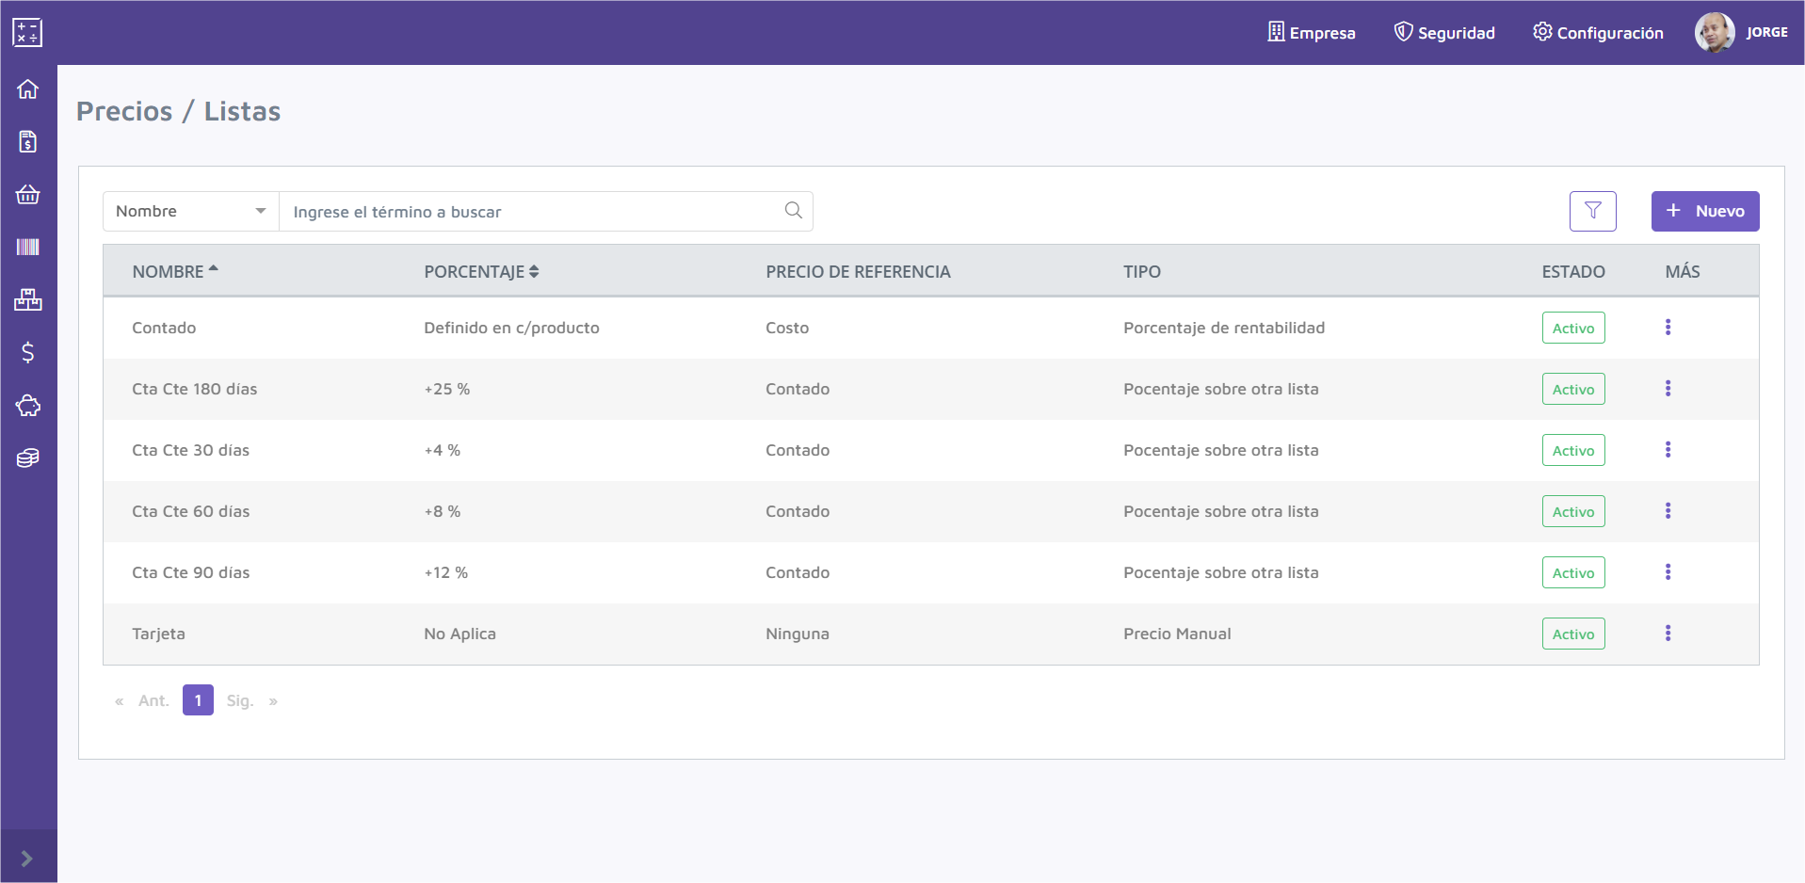
Task: Click the Costo reference price cell
Action: pos(787,328)
